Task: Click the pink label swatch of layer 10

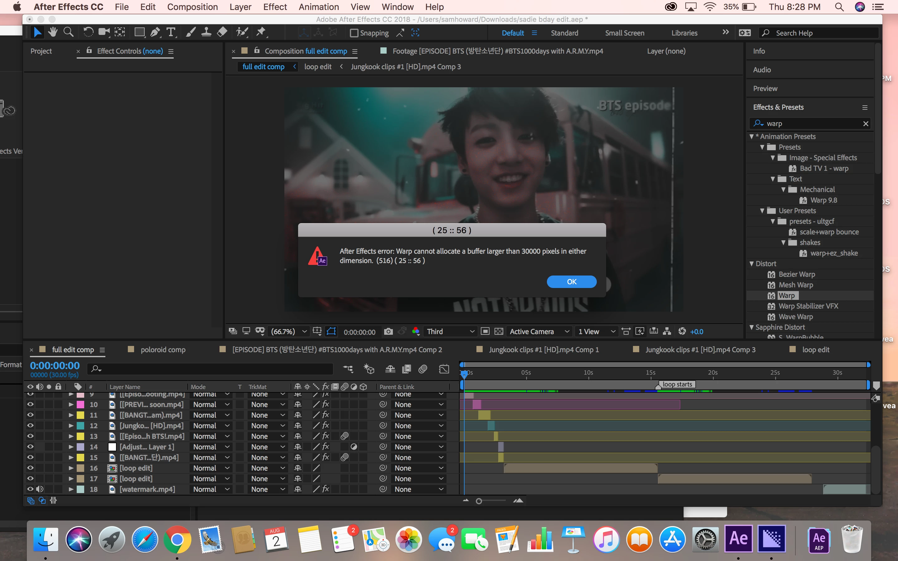Action: tap(80, 405)
